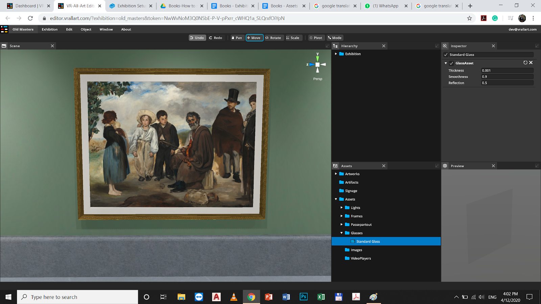541x304 pixels.
Task: Select the Scale tool
Action: tap(293, 38)
